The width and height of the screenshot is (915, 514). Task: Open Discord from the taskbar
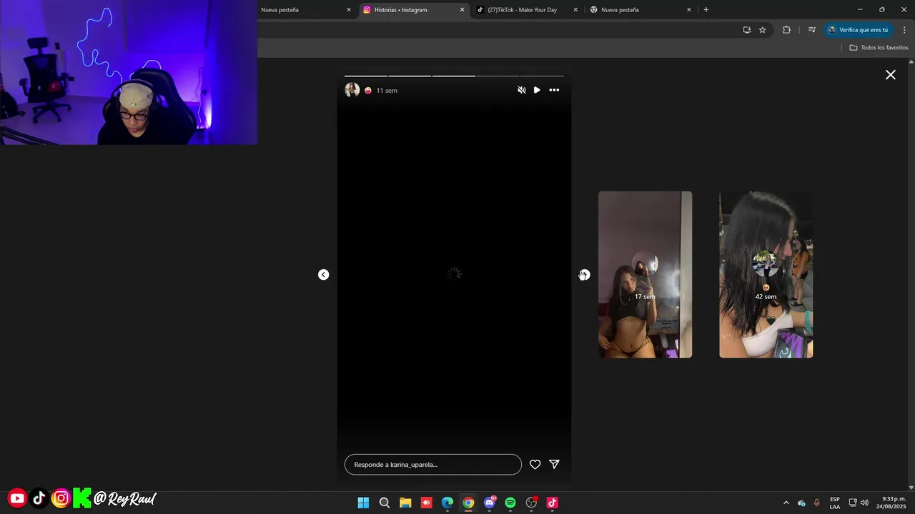[x=490, y=503]
